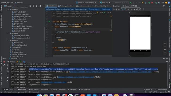Select Nexus 5X API 30 emulator tab

[x=130, y=6]
